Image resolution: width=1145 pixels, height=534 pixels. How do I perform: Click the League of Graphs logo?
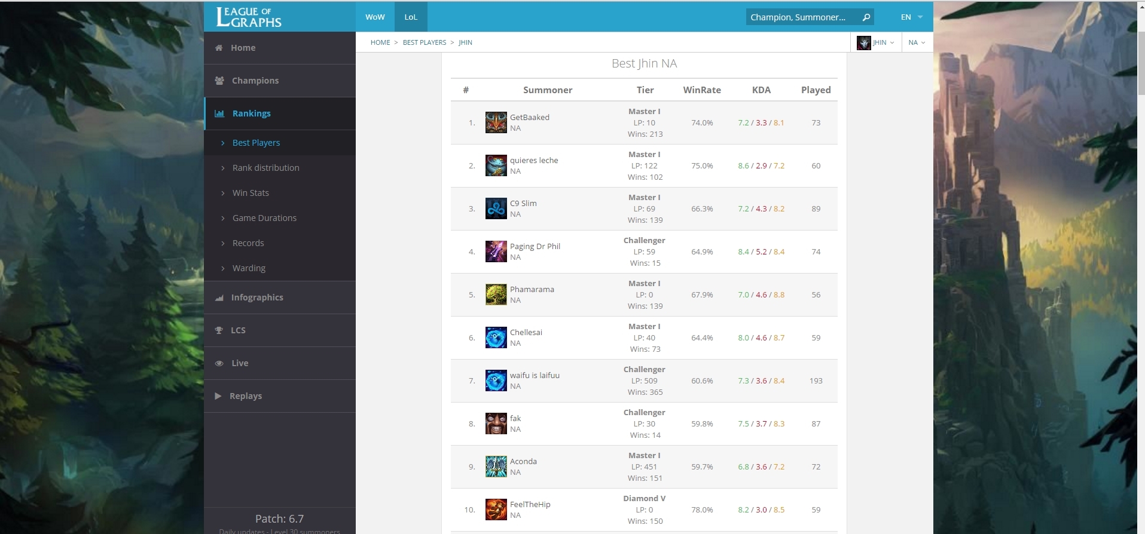pyautogui.click(x=249, y=17)
